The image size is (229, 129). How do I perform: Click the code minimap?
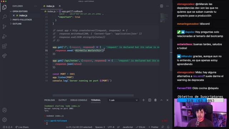click(x=164, y=18)
